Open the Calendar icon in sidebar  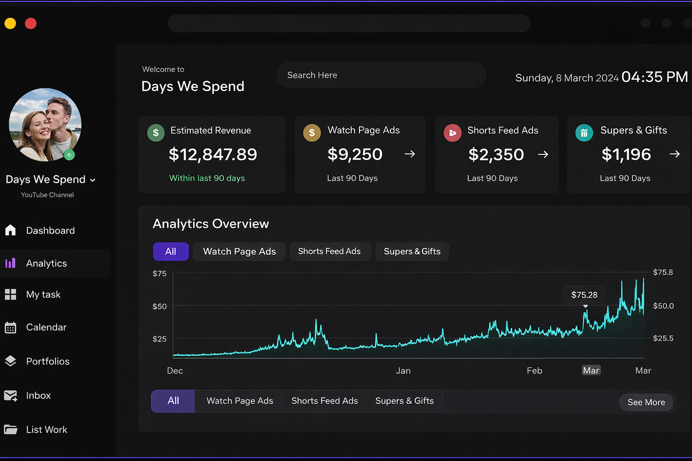pyautogui.click(x=10, y=327)
